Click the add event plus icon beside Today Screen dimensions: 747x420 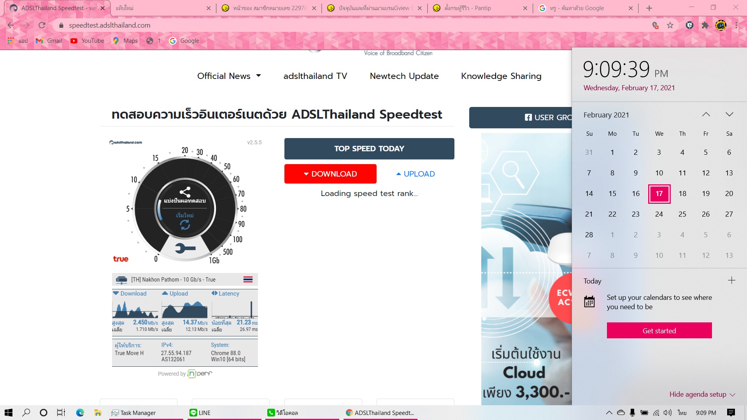point(731,280)
